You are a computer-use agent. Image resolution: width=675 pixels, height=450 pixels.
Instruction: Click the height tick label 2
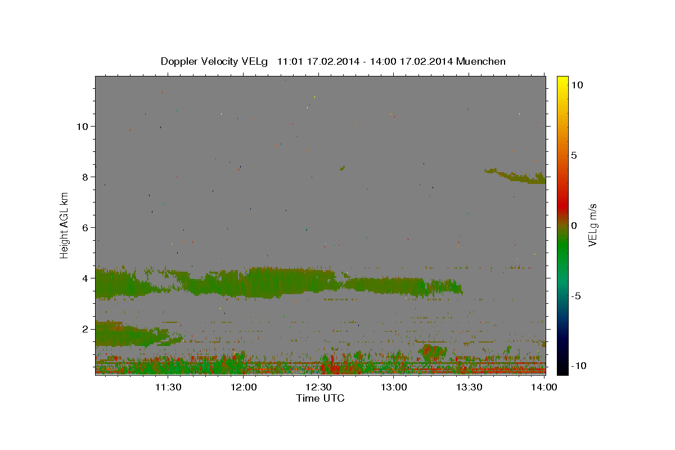[x=85, y=329]
